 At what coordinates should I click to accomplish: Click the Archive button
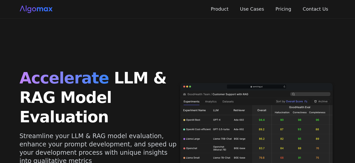pos(321,102)
